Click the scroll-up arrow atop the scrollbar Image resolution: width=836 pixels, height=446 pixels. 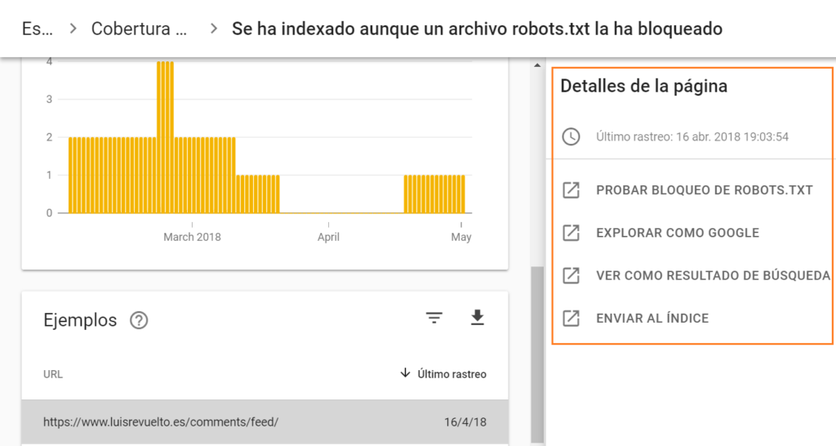[536, 65]
